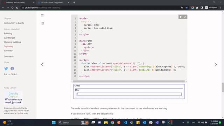Open the weather widget showing 35°C
Screen dimensions: 224x126
tap(8, 122)
